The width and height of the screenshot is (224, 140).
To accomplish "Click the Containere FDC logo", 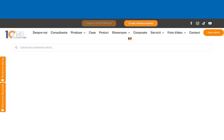I will pyautogui.click(x=16, y=35).
